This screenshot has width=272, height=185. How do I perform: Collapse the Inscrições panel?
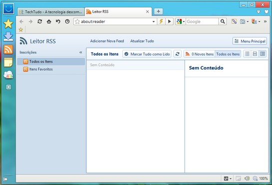point(81,52)
